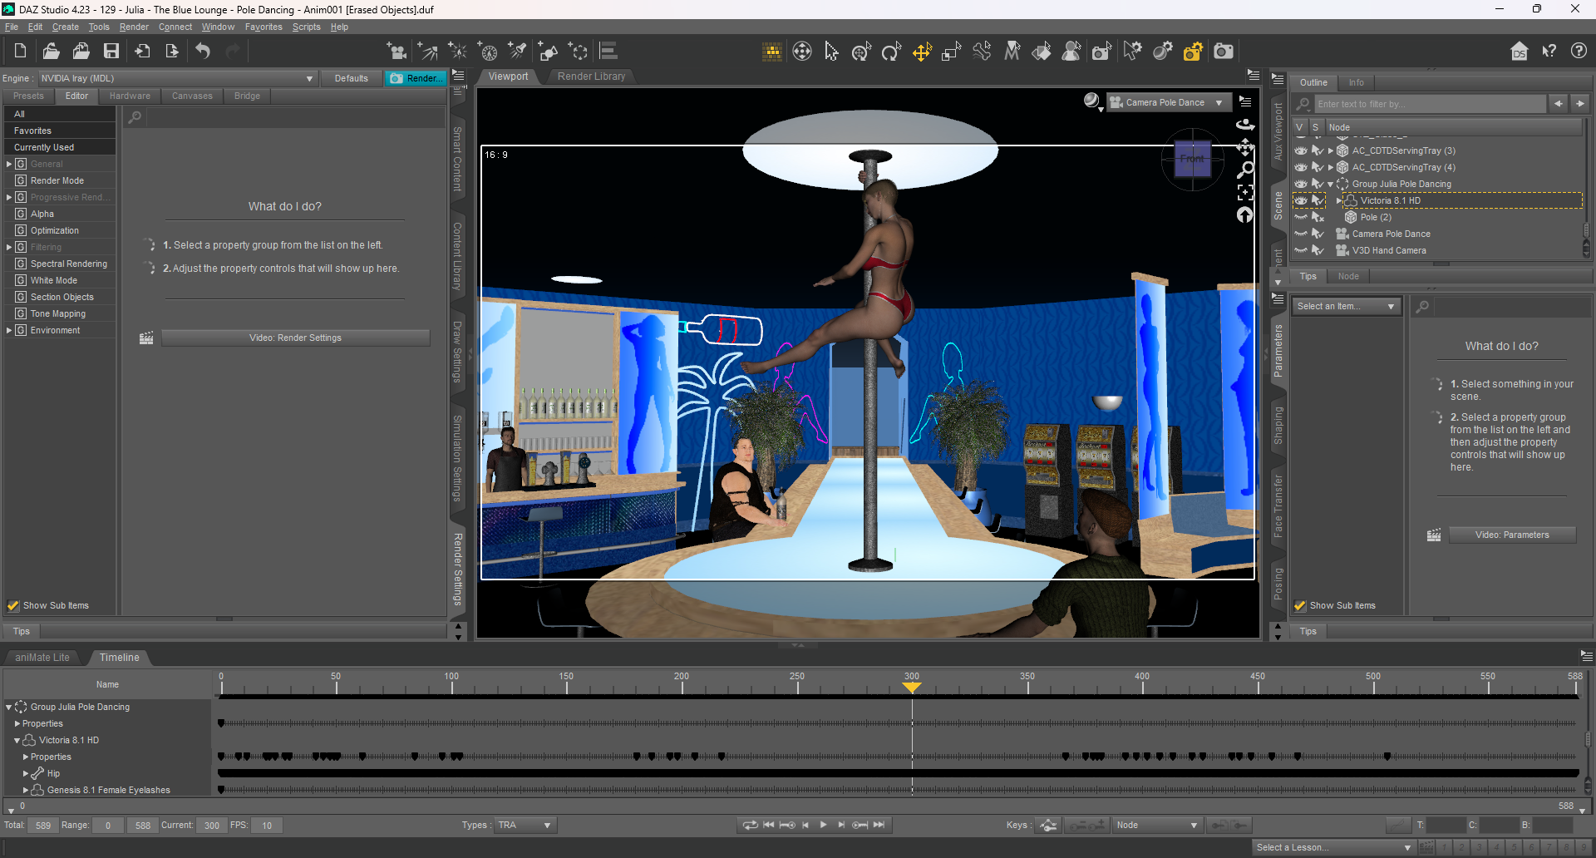Viewport: 1596px width, 858px height.
Task: Toggle Show Sub Items in Parameters pane
Action: pos(1300,606)
